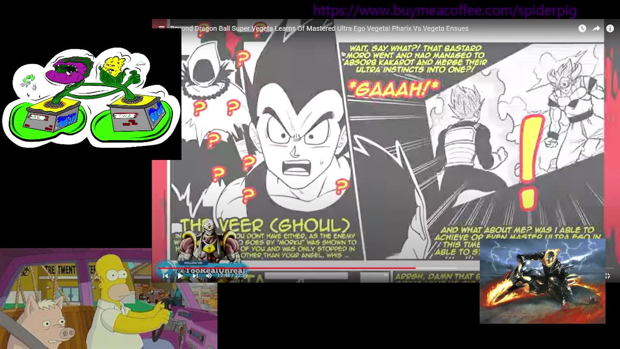Skip to next video in player
The height and width of the screenshot is (349, 620).
click(x=195, y=276)
